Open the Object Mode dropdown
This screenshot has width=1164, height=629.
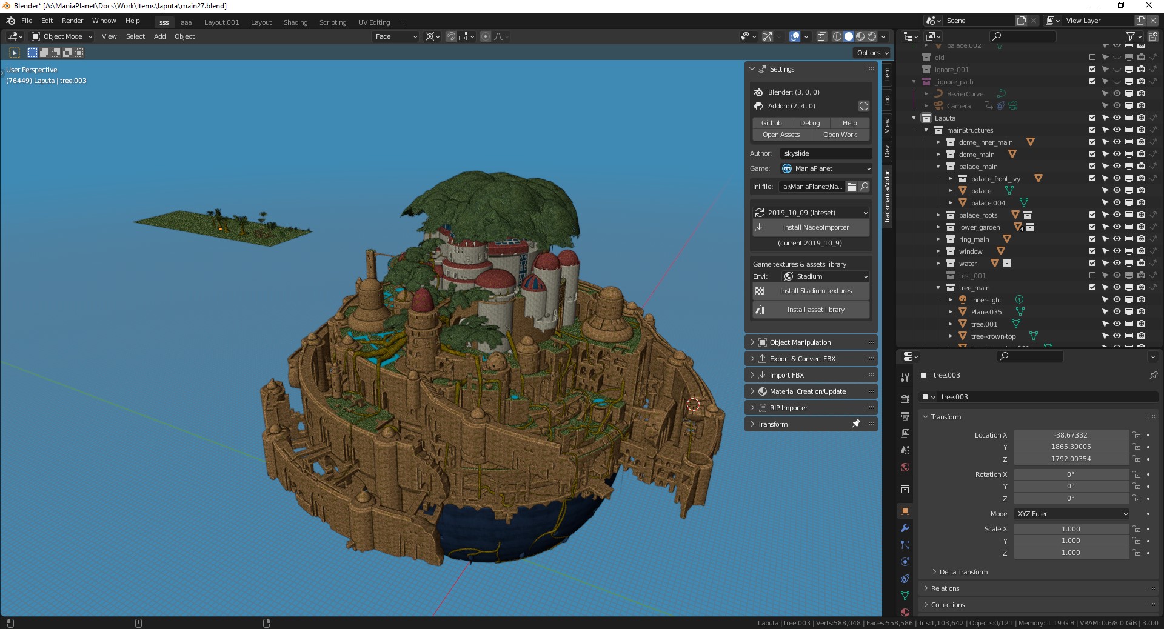point(62,36)
